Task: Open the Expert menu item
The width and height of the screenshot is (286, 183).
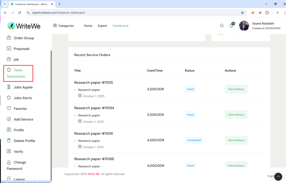Action: (102, 26)
